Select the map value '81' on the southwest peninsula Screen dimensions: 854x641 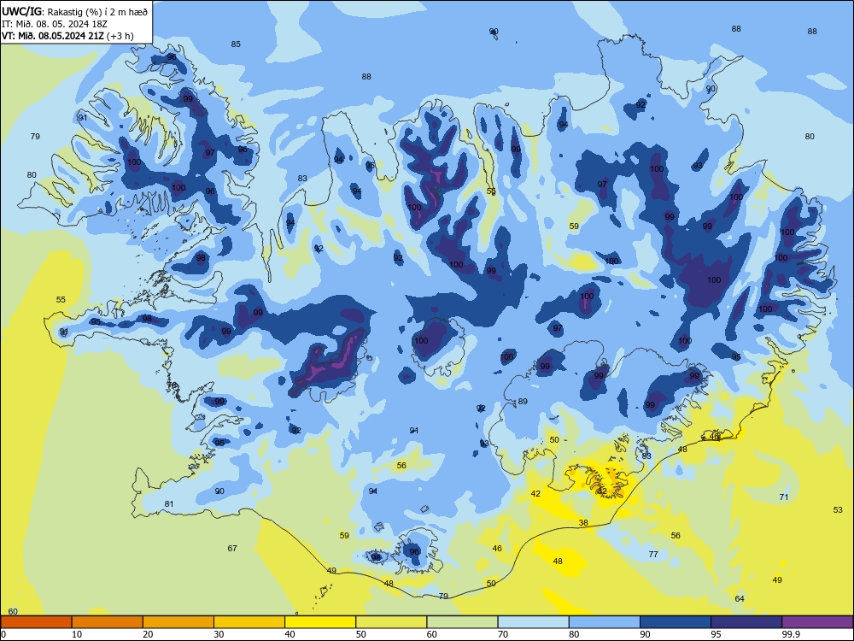169,504
